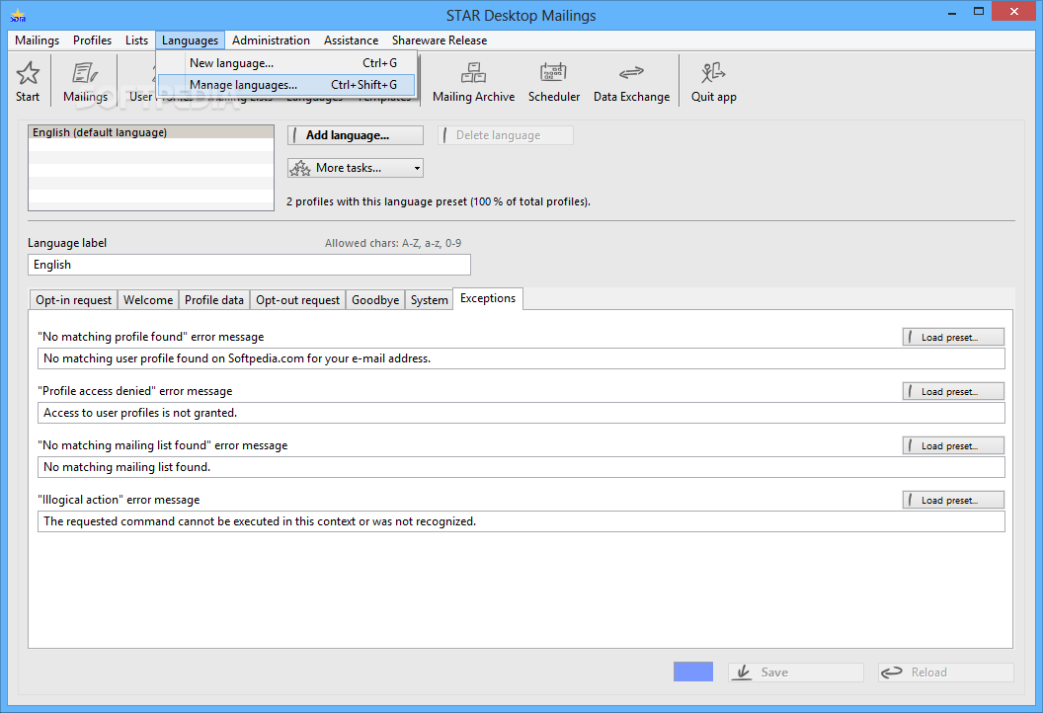The image size is (1043, 713).
Task: Switch to the Welcome tab
Action: [148, 300]
